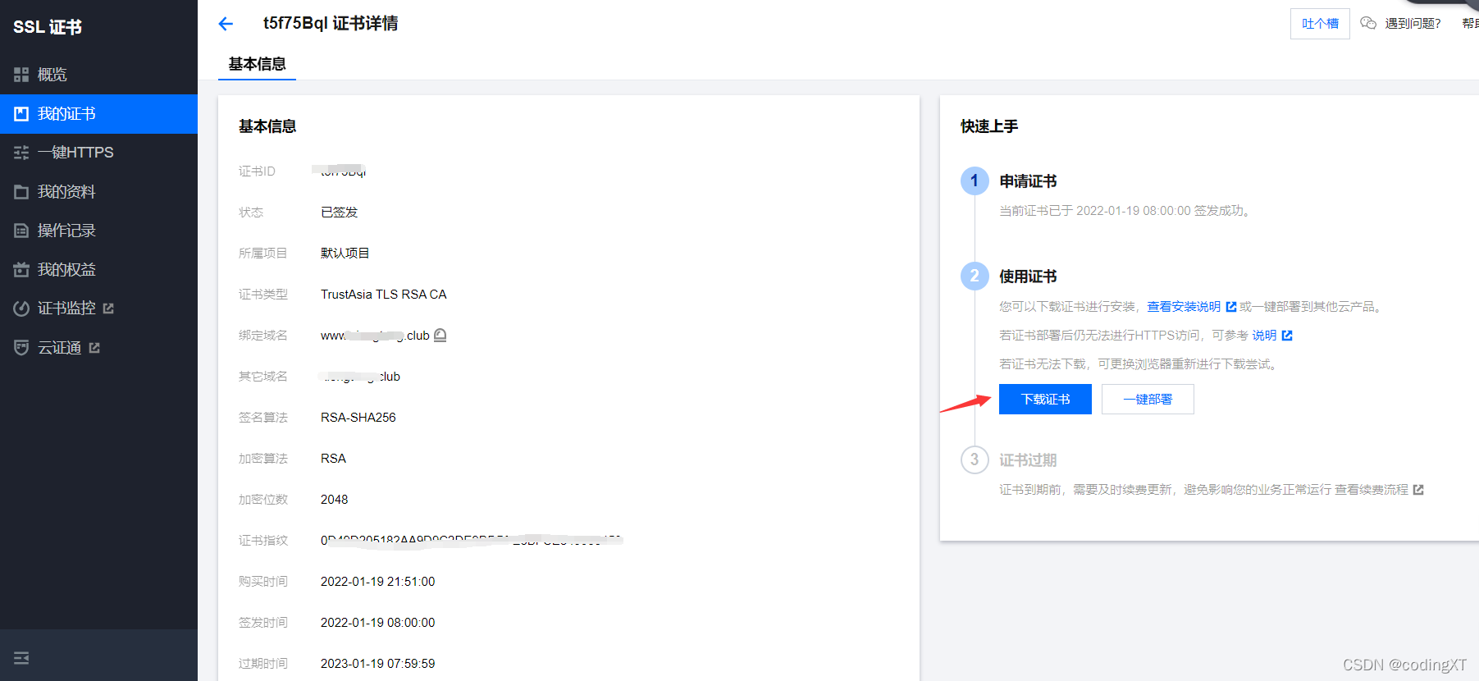Click external icon after 查看续费流程

point(1418,490)
